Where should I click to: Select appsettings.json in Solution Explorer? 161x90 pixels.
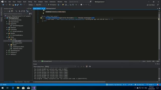[x=15, y=50]
